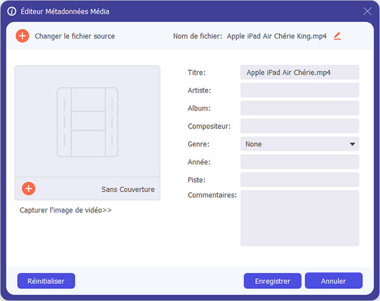Click the Réinitialiser button
Image resolution: width=380 pixels, height=301 pixels.
[46, 280]
